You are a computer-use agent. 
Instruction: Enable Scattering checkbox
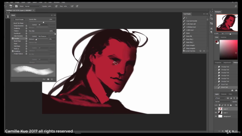click(x=12, y=28)
